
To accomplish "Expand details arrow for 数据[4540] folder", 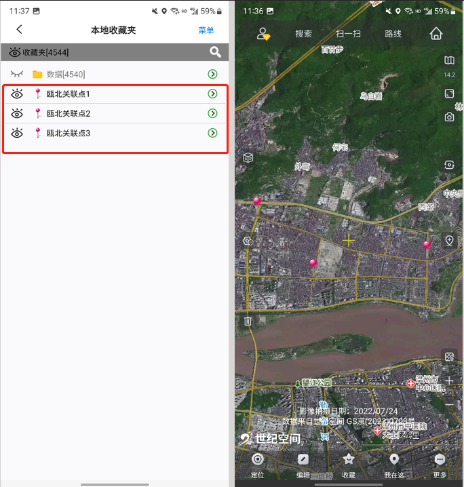I will pyautogui.click(x=212, y=74).
